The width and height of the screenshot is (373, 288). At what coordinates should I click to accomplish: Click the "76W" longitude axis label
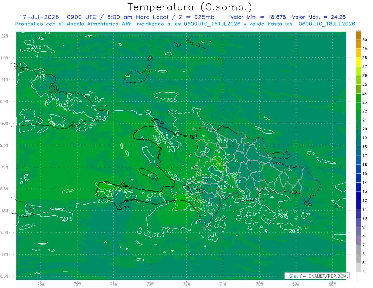41,284
